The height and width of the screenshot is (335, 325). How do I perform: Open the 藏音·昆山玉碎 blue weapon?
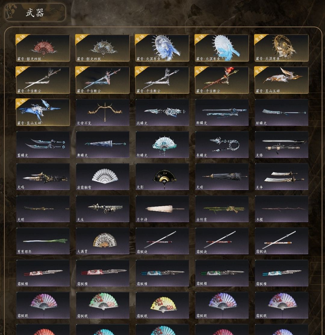point(43,112)
